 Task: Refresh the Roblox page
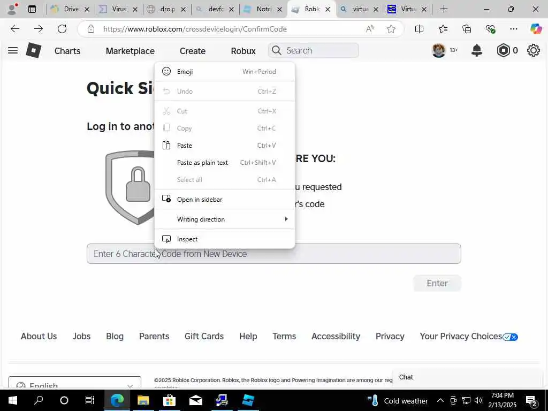coord(62,29)
